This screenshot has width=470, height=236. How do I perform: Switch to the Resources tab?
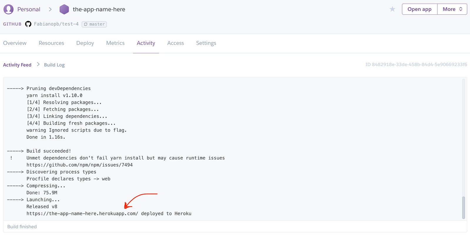tap(51, 43)
